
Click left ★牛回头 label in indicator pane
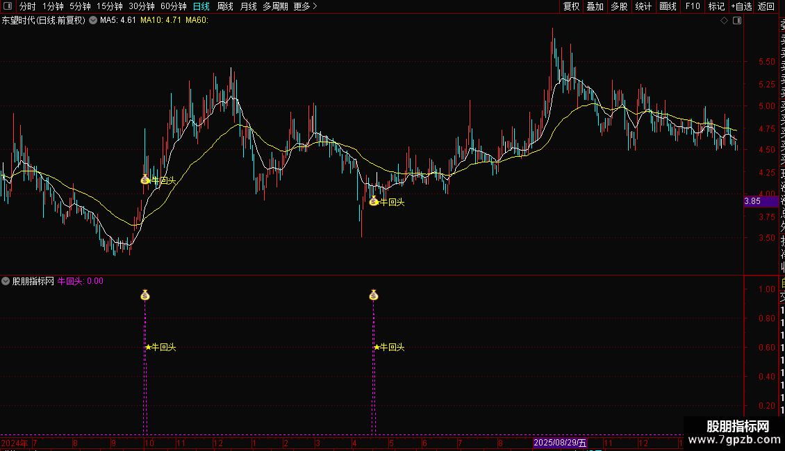click(160, 347)
